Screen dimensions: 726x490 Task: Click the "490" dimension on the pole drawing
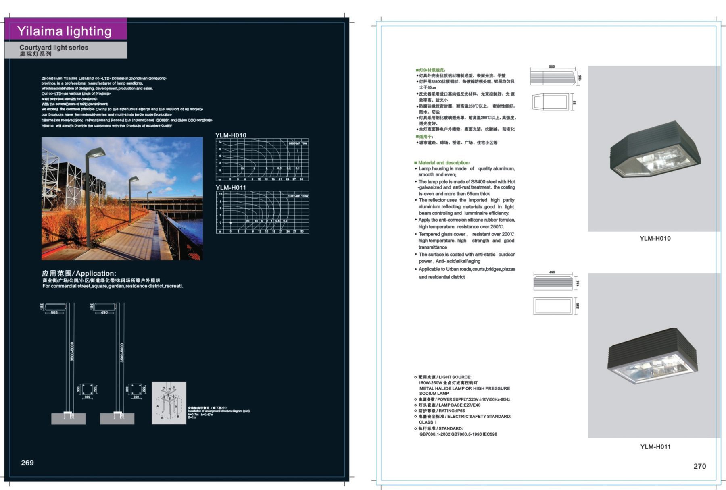pyautogui.click(x=104, y=313)
